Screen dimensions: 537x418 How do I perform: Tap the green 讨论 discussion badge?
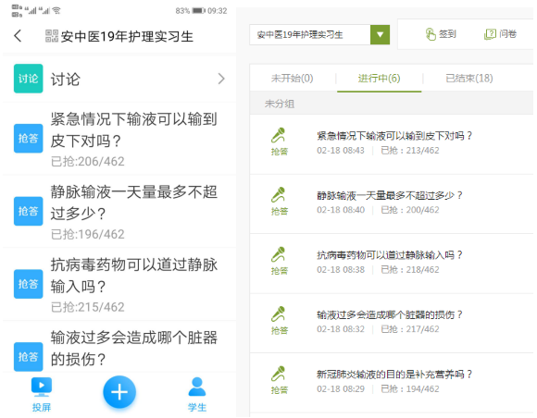pos(29,79)
